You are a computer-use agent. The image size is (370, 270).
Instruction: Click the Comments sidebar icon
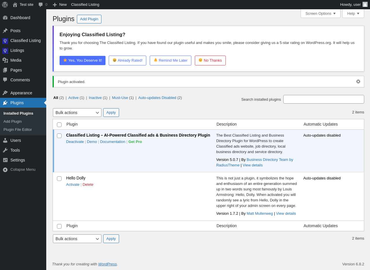[5, 80]
